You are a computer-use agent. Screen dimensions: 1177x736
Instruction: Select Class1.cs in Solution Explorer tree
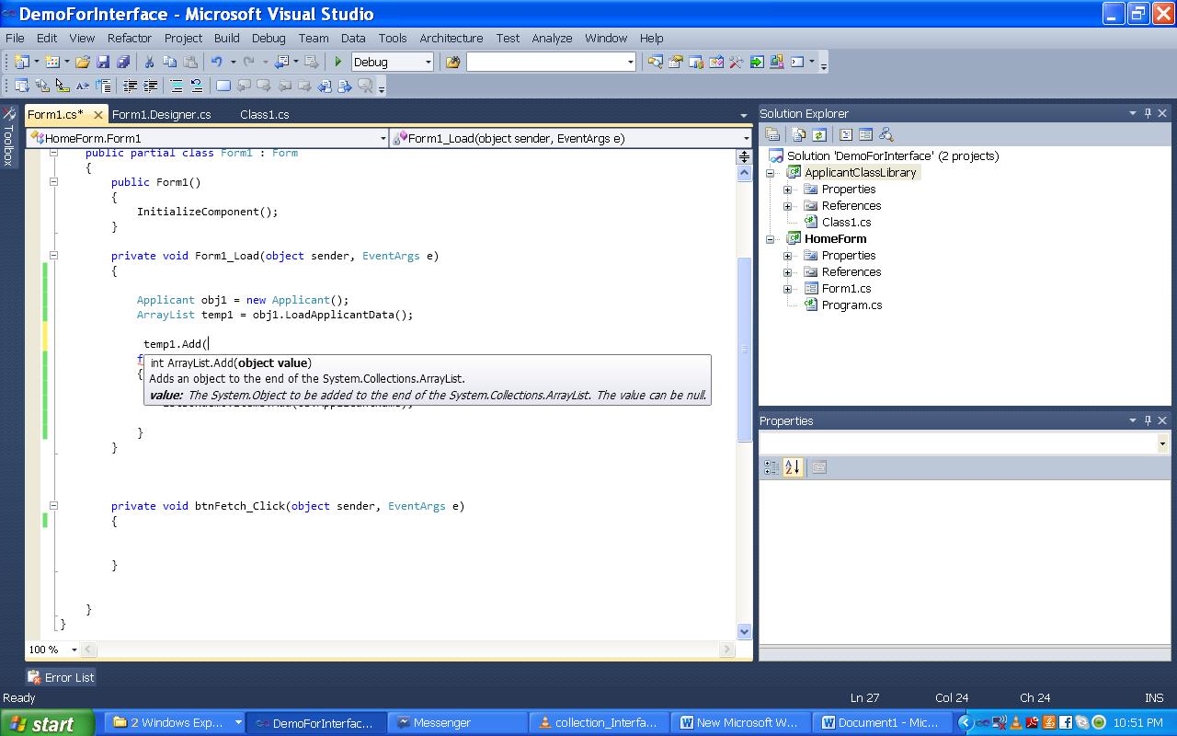(846, 222)
